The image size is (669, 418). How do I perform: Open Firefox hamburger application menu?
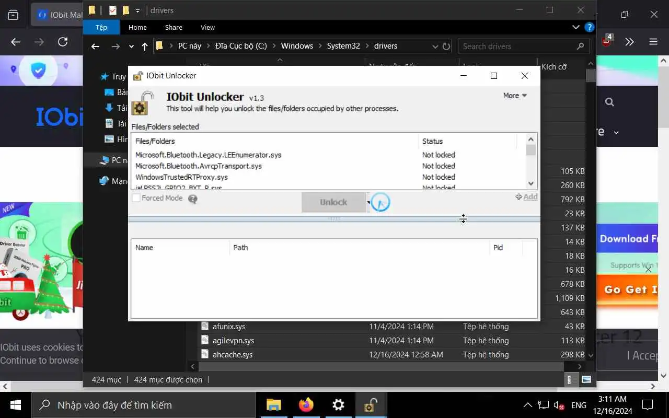653,42
